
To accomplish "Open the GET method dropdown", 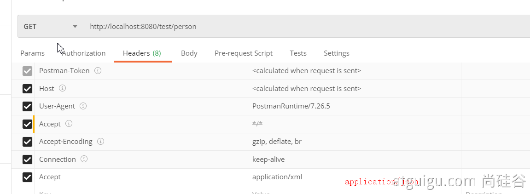I will [51, 27].
